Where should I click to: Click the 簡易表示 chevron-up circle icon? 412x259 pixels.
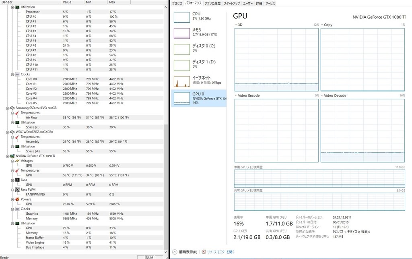click(175, 252)
